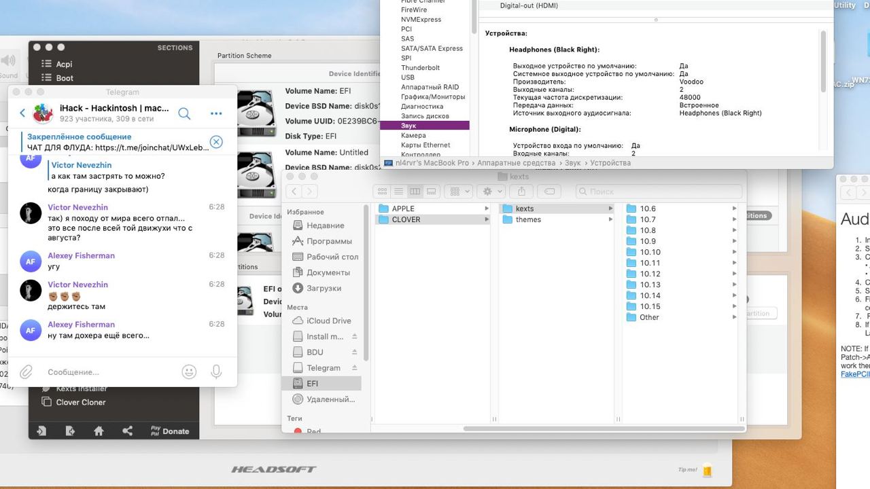The height and width of the screenshot is (489, 870).
Task: Open search in the Telegram chat header
Action: click(x=184, y=113)
